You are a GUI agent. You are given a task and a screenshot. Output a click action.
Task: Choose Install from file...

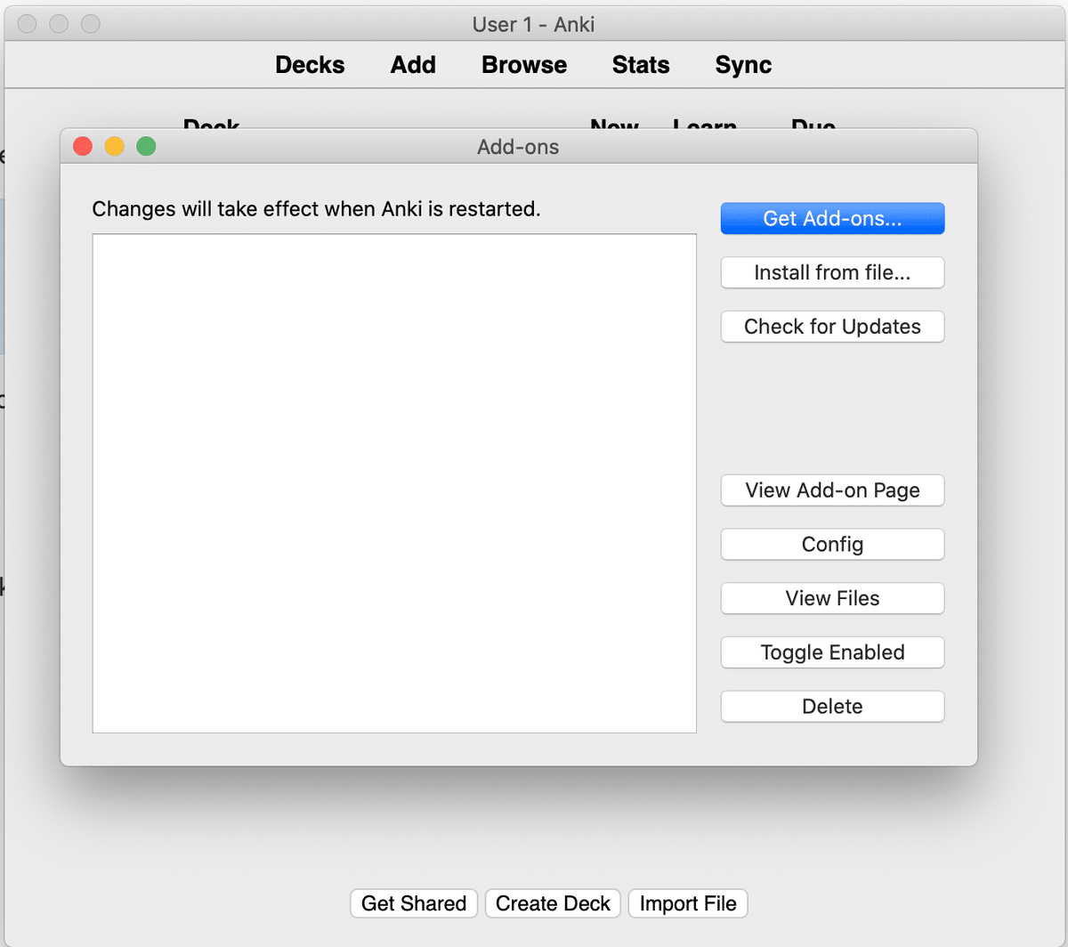(x=832, y=272)
